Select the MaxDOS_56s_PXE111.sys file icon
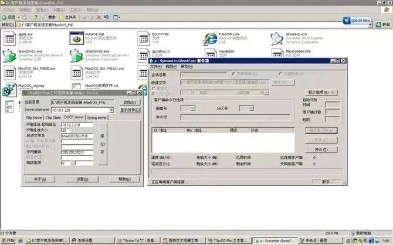The height and width of the screenshot is (245, 393). point(76,73)
